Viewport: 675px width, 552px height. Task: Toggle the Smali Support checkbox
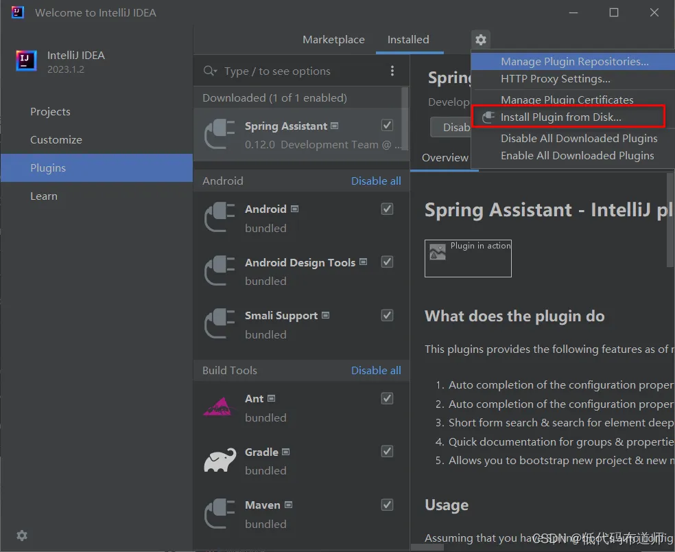tap(387, 315)
